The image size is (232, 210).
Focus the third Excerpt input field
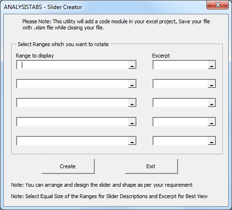point(180,103)
